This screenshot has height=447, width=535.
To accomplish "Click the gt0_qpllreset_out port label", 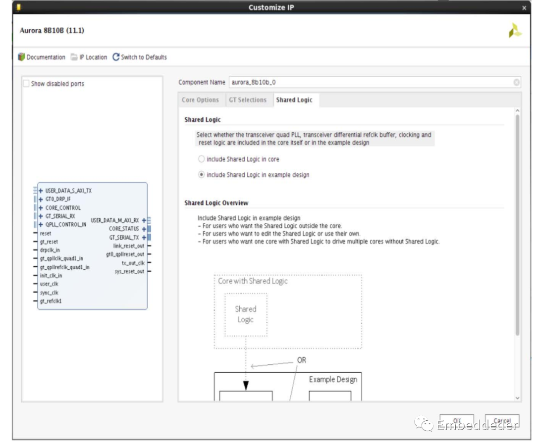I will [125, 254].
